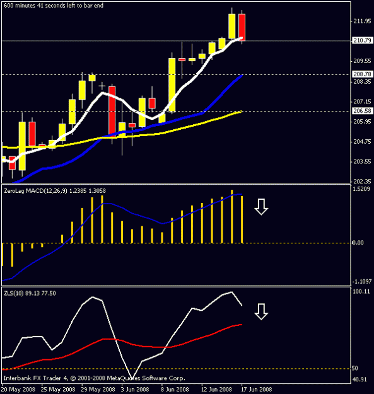
Task: Click the 203.55 price scale value
Action: click(x=362, y=161)
